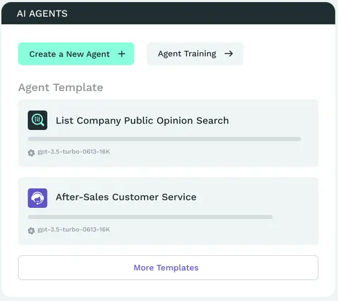Click OpenAI logo in Public Opinion Search card
The height and width of the screenshot is (301, 338).
[x=31, y=153]
